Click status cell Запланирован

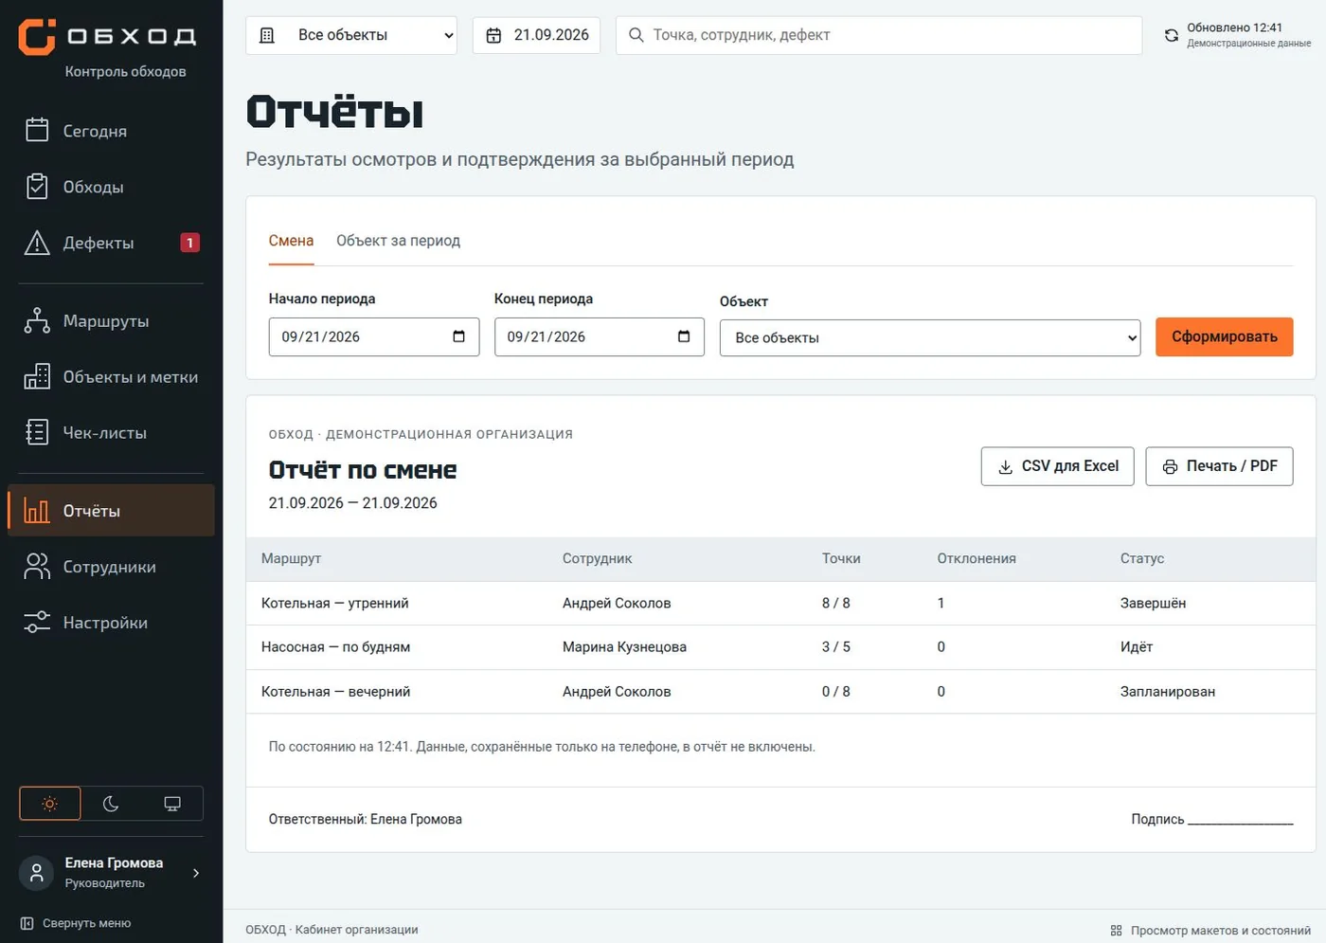(1167, 692)
